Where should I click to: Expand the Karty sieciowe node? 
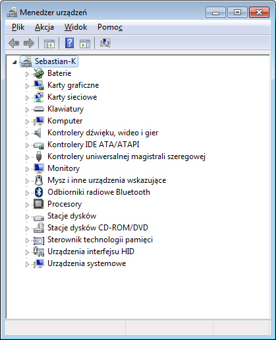[x=27, y=98]
